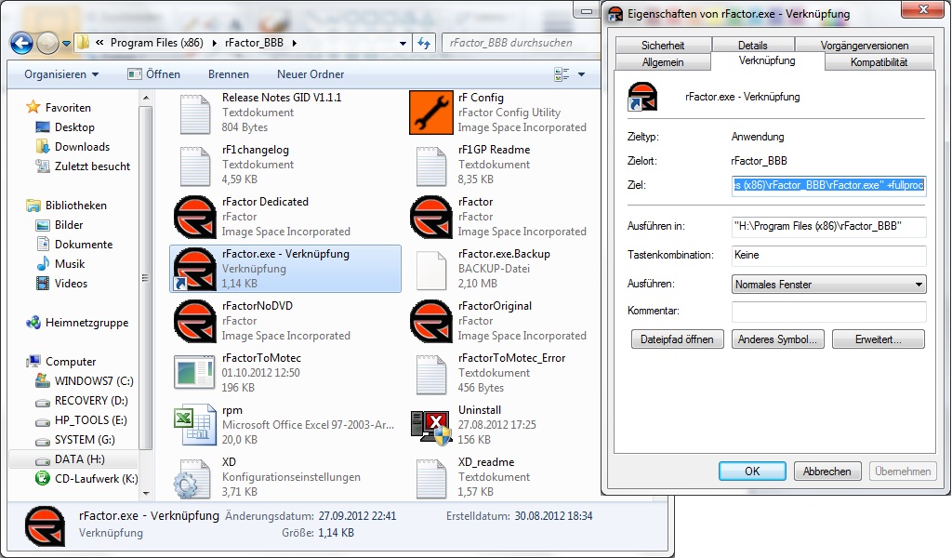Select the Uninstall program icon

pyautogui.click(x=430, y=425)
